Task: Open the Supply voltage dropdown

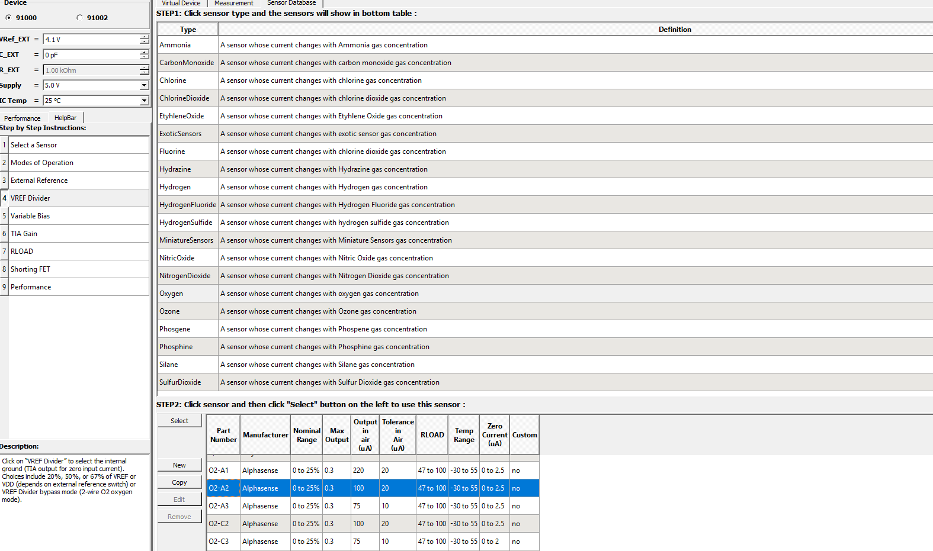Action: (x=144, y=86)
